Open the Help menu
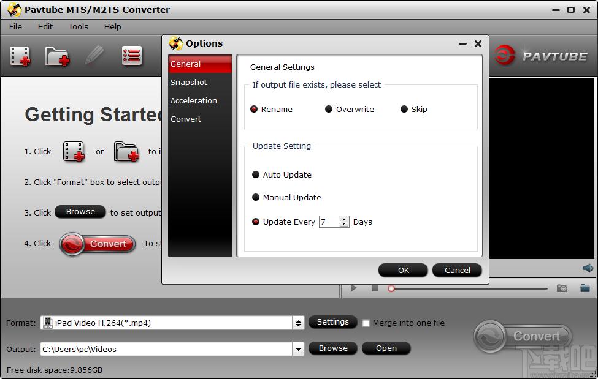 (112, 27)
